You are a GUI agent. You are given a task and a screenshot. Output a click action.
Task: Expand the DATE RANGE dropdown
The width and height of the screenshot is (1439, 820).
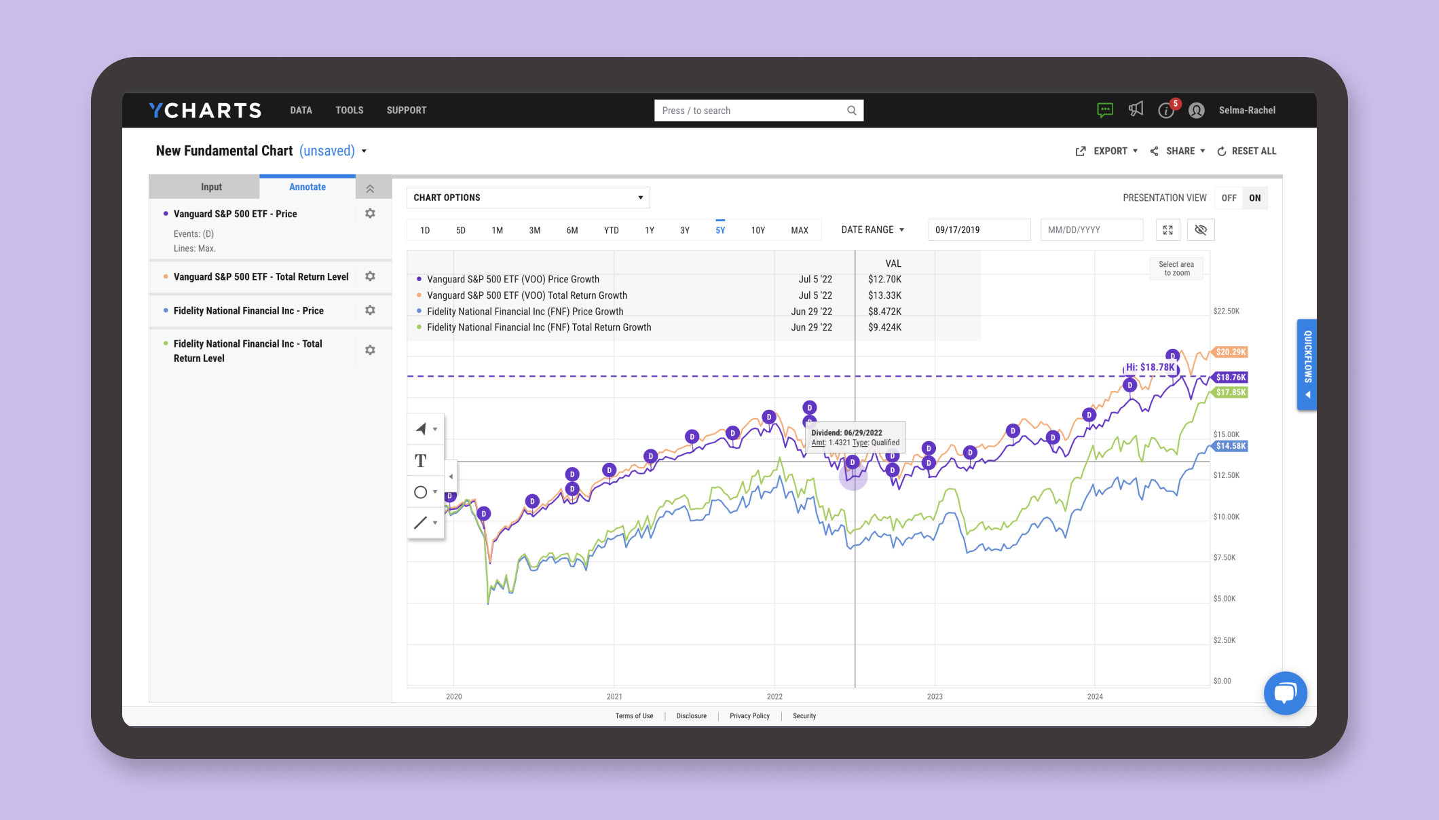pyautogui.click(x=872, y=230)
